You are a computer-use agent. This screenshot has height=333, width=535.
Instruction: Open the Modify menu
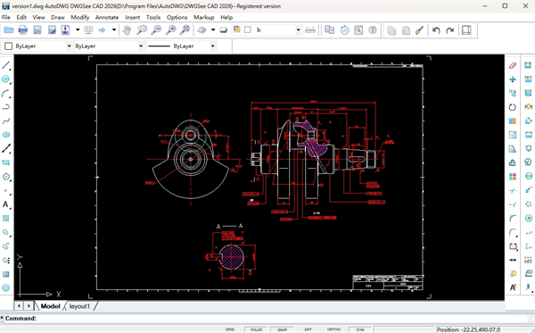coord(80,17)
